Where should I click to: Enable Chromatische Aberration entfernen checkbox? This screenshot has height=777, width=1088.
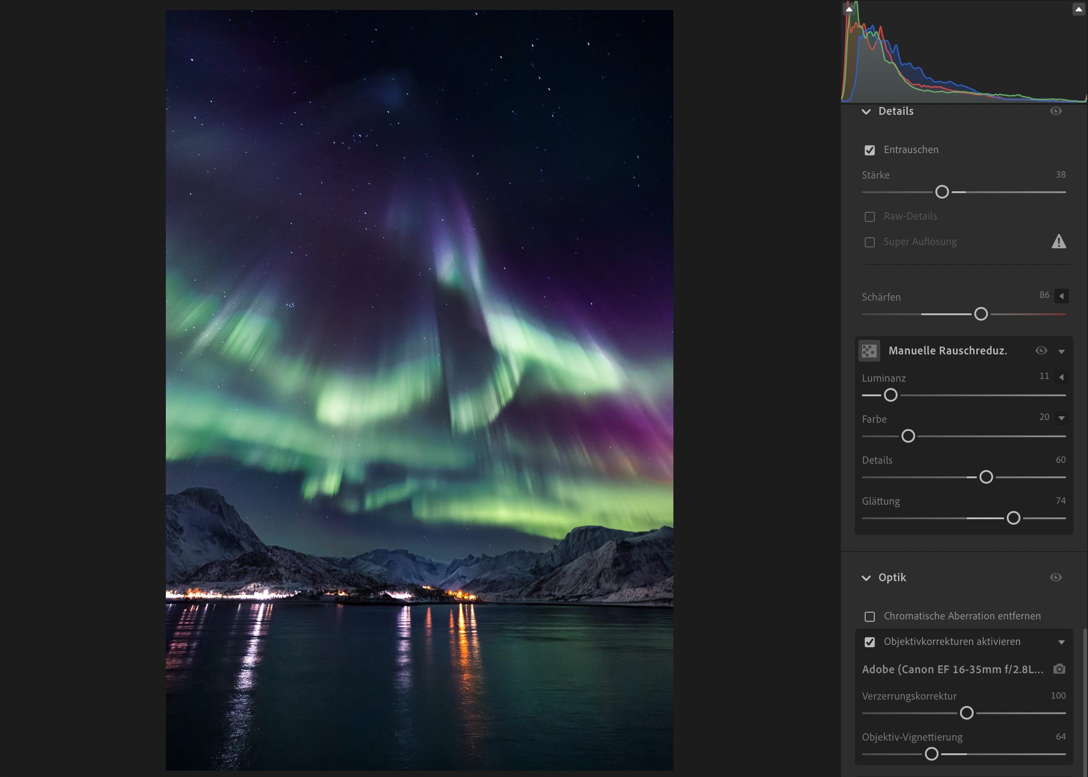click(x=870, y=617)
